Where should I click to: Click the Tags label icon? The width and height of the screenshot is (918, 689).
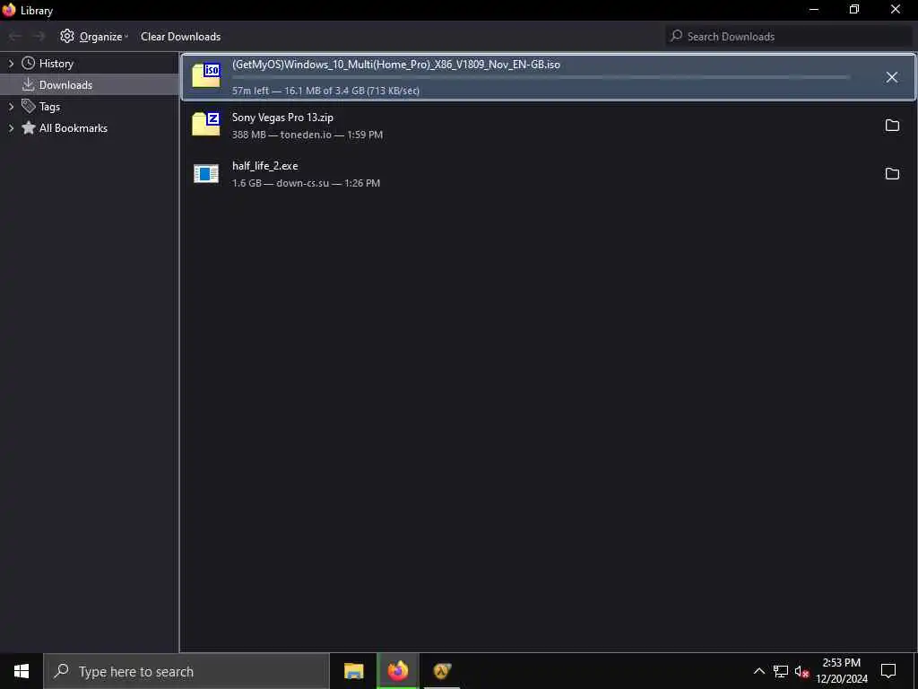click(x=28, y=106)
